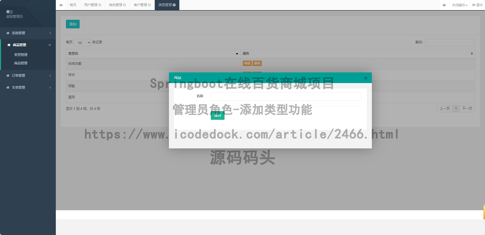Close the 客户管理 tab via its x icon
The image size is (485, 235).
149,5
